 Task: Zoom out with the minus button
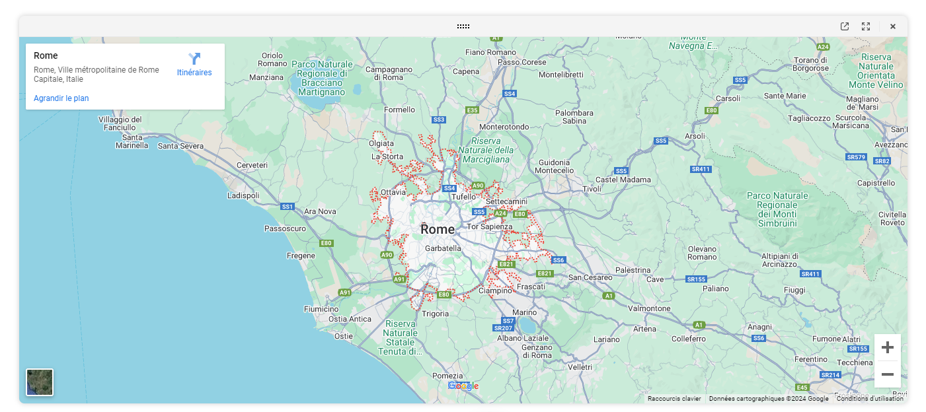(887, 374)
